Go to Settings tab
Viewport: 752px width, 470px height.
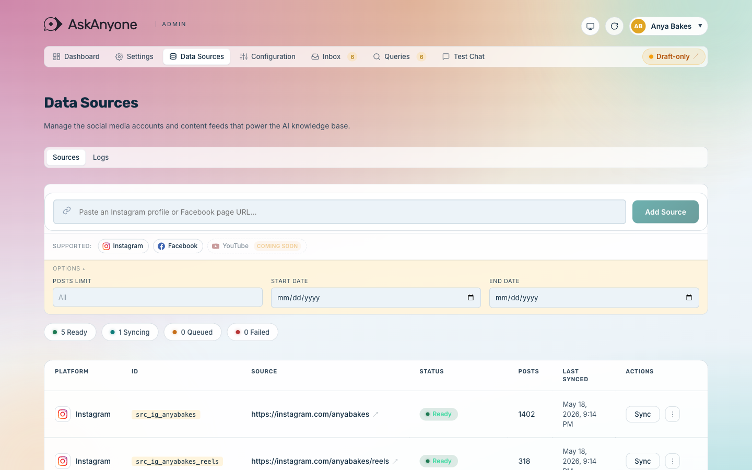tap(134, 56)
